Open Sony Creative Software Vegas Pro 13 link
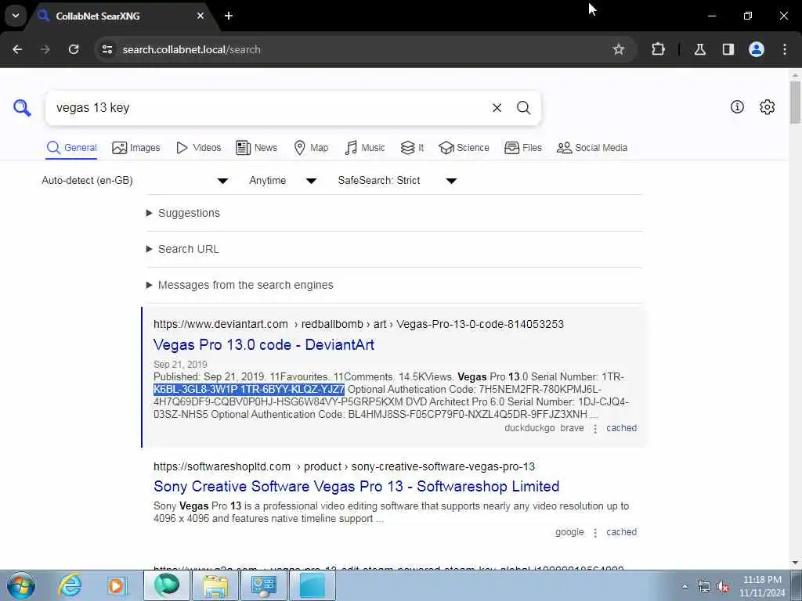This screenshot has width=802, height=601. (x=356, y=487)
